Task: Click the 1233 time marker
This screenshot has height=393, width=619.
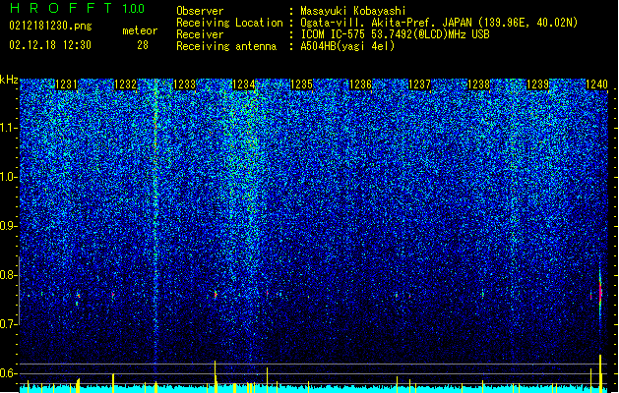Action: (184, 84)
